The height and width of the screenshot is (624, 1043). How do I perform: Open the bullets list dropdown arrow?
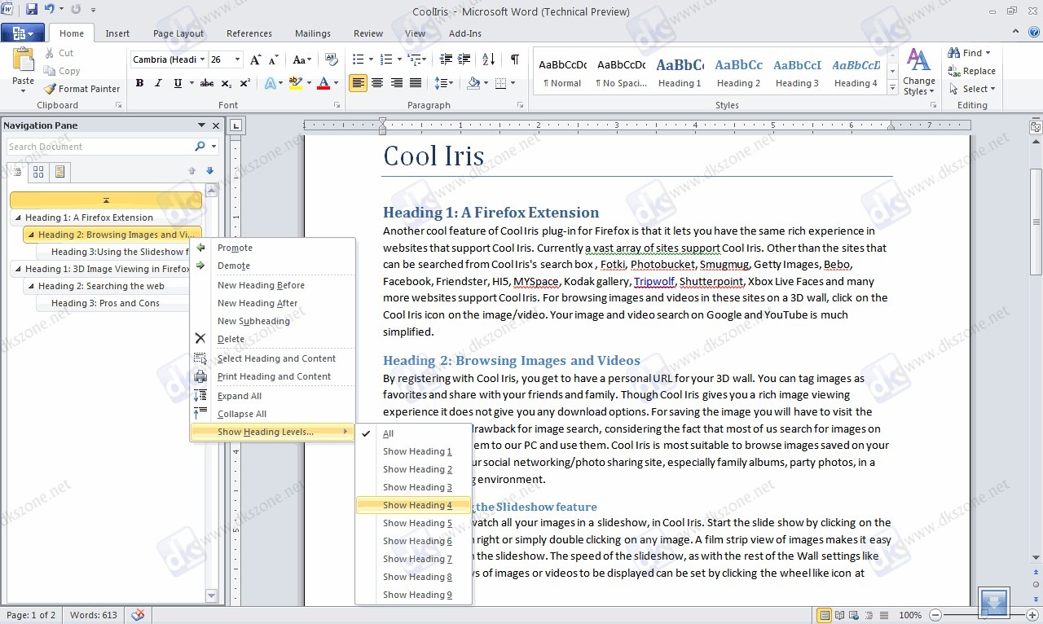coord(371,59)
